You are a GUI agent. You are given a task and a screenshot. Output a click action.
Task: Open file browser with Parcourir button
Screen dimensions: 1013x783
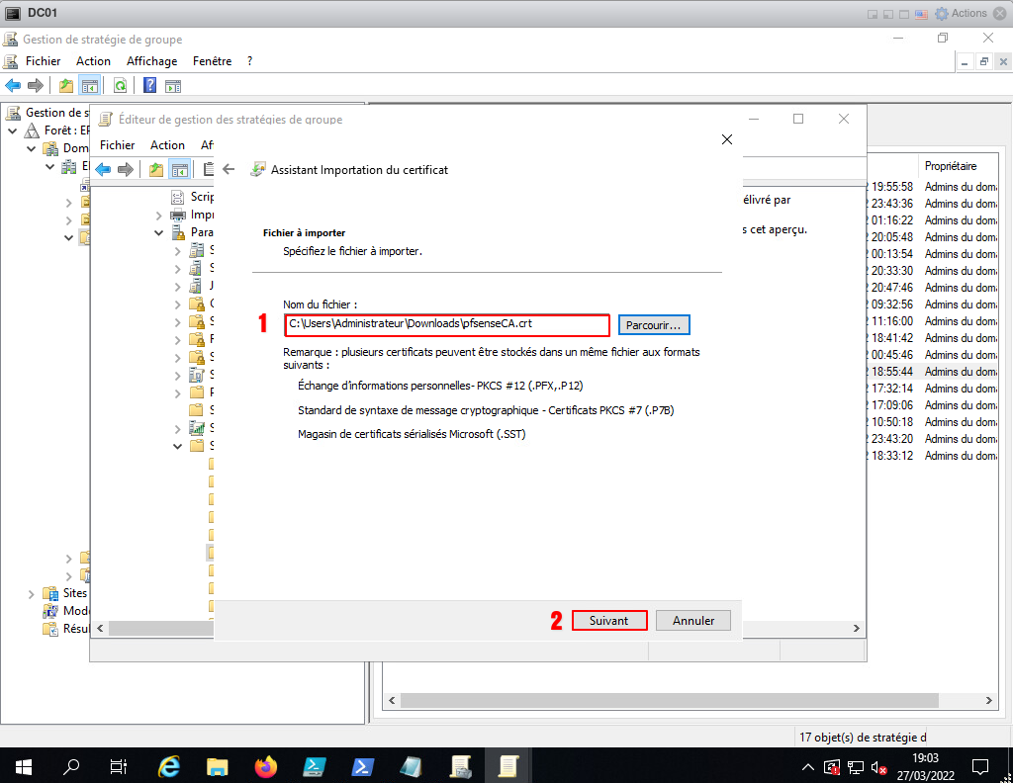click(x=653, y=324)
